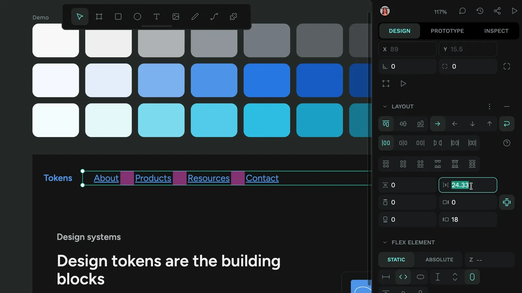Select the Curve path tool
This screenshot has width=522, height=293.
(214, 17)
